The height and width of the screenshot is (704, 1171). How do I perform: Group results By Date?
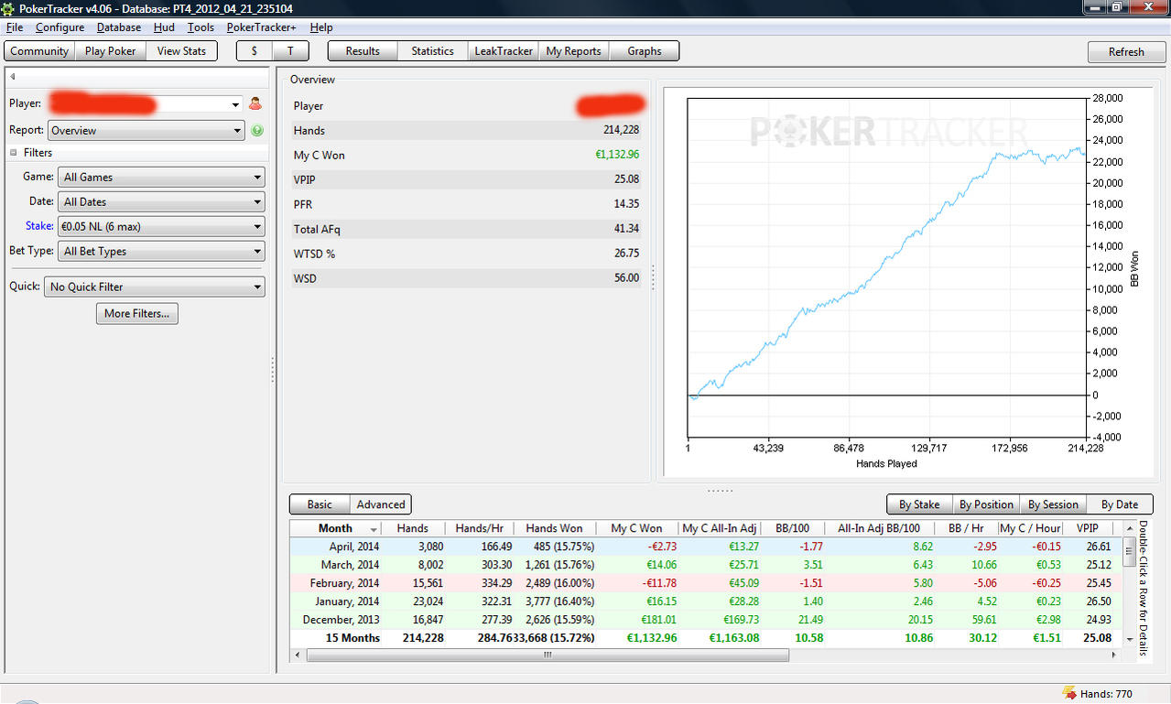pyautogui.click(x=1120, y=504)
